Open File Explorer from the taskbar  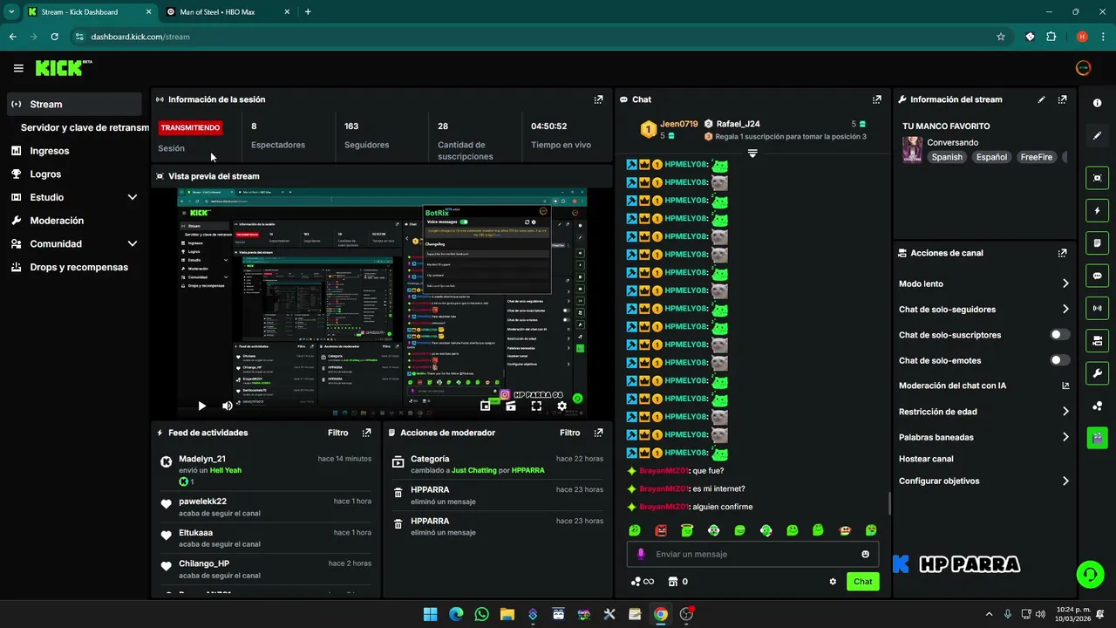click(x=507, y=614)
